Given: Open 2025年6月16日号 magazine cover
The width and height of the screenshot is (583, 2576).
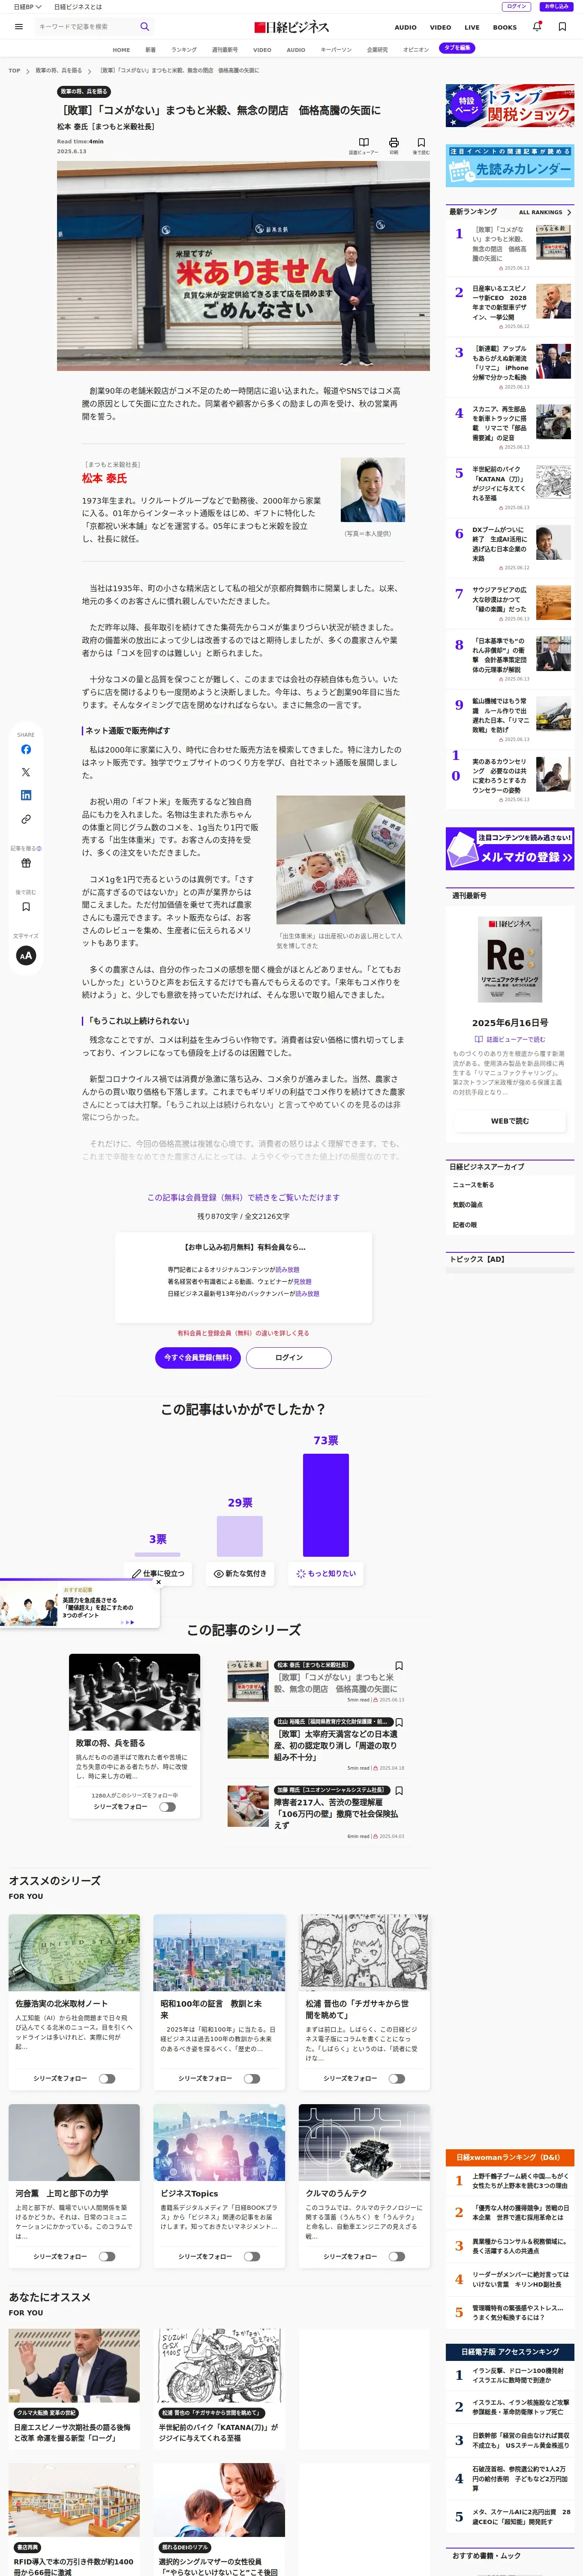Looking at the screenshot, I should click(510, 959).
